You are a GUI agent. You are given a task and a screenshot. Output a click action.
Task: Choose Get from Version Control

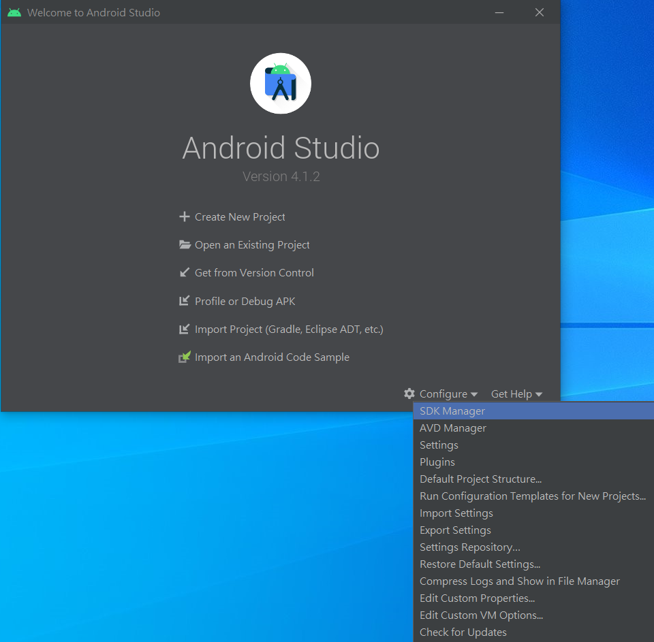[x=254, y=272]
